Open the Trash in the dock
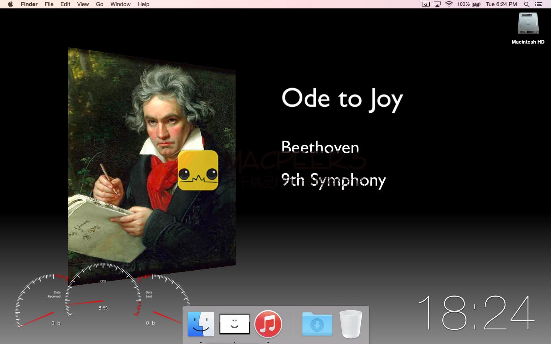 click(x=351, y=324)
